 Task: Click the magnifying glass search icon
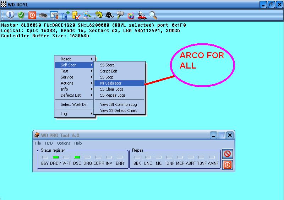[153, 15]
